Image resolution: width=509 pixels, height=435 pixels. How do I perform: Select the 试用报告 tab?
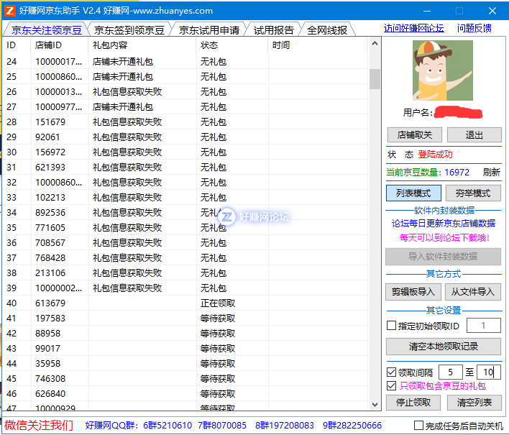[x=274, y=30]
